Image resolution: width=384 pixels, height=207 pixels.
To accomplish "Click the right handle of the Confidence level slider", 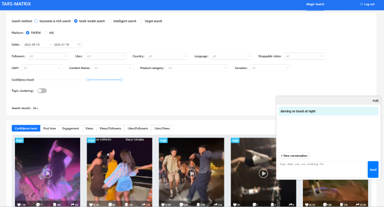I will point(121,80).
